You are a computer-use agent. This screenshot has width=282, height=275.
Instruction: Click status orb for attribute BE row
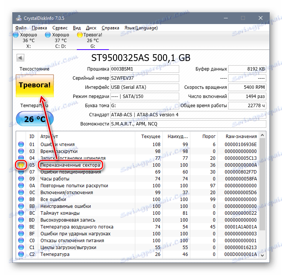click(21, 227)
